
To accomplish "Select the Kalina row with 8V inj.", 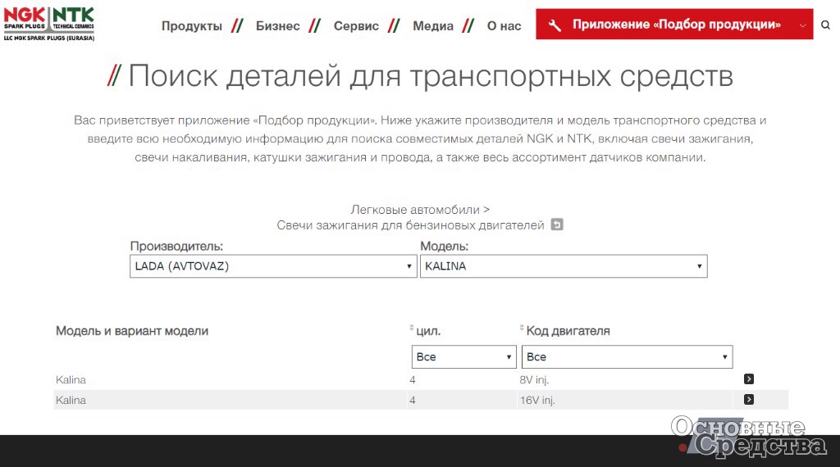I will 421,380.
